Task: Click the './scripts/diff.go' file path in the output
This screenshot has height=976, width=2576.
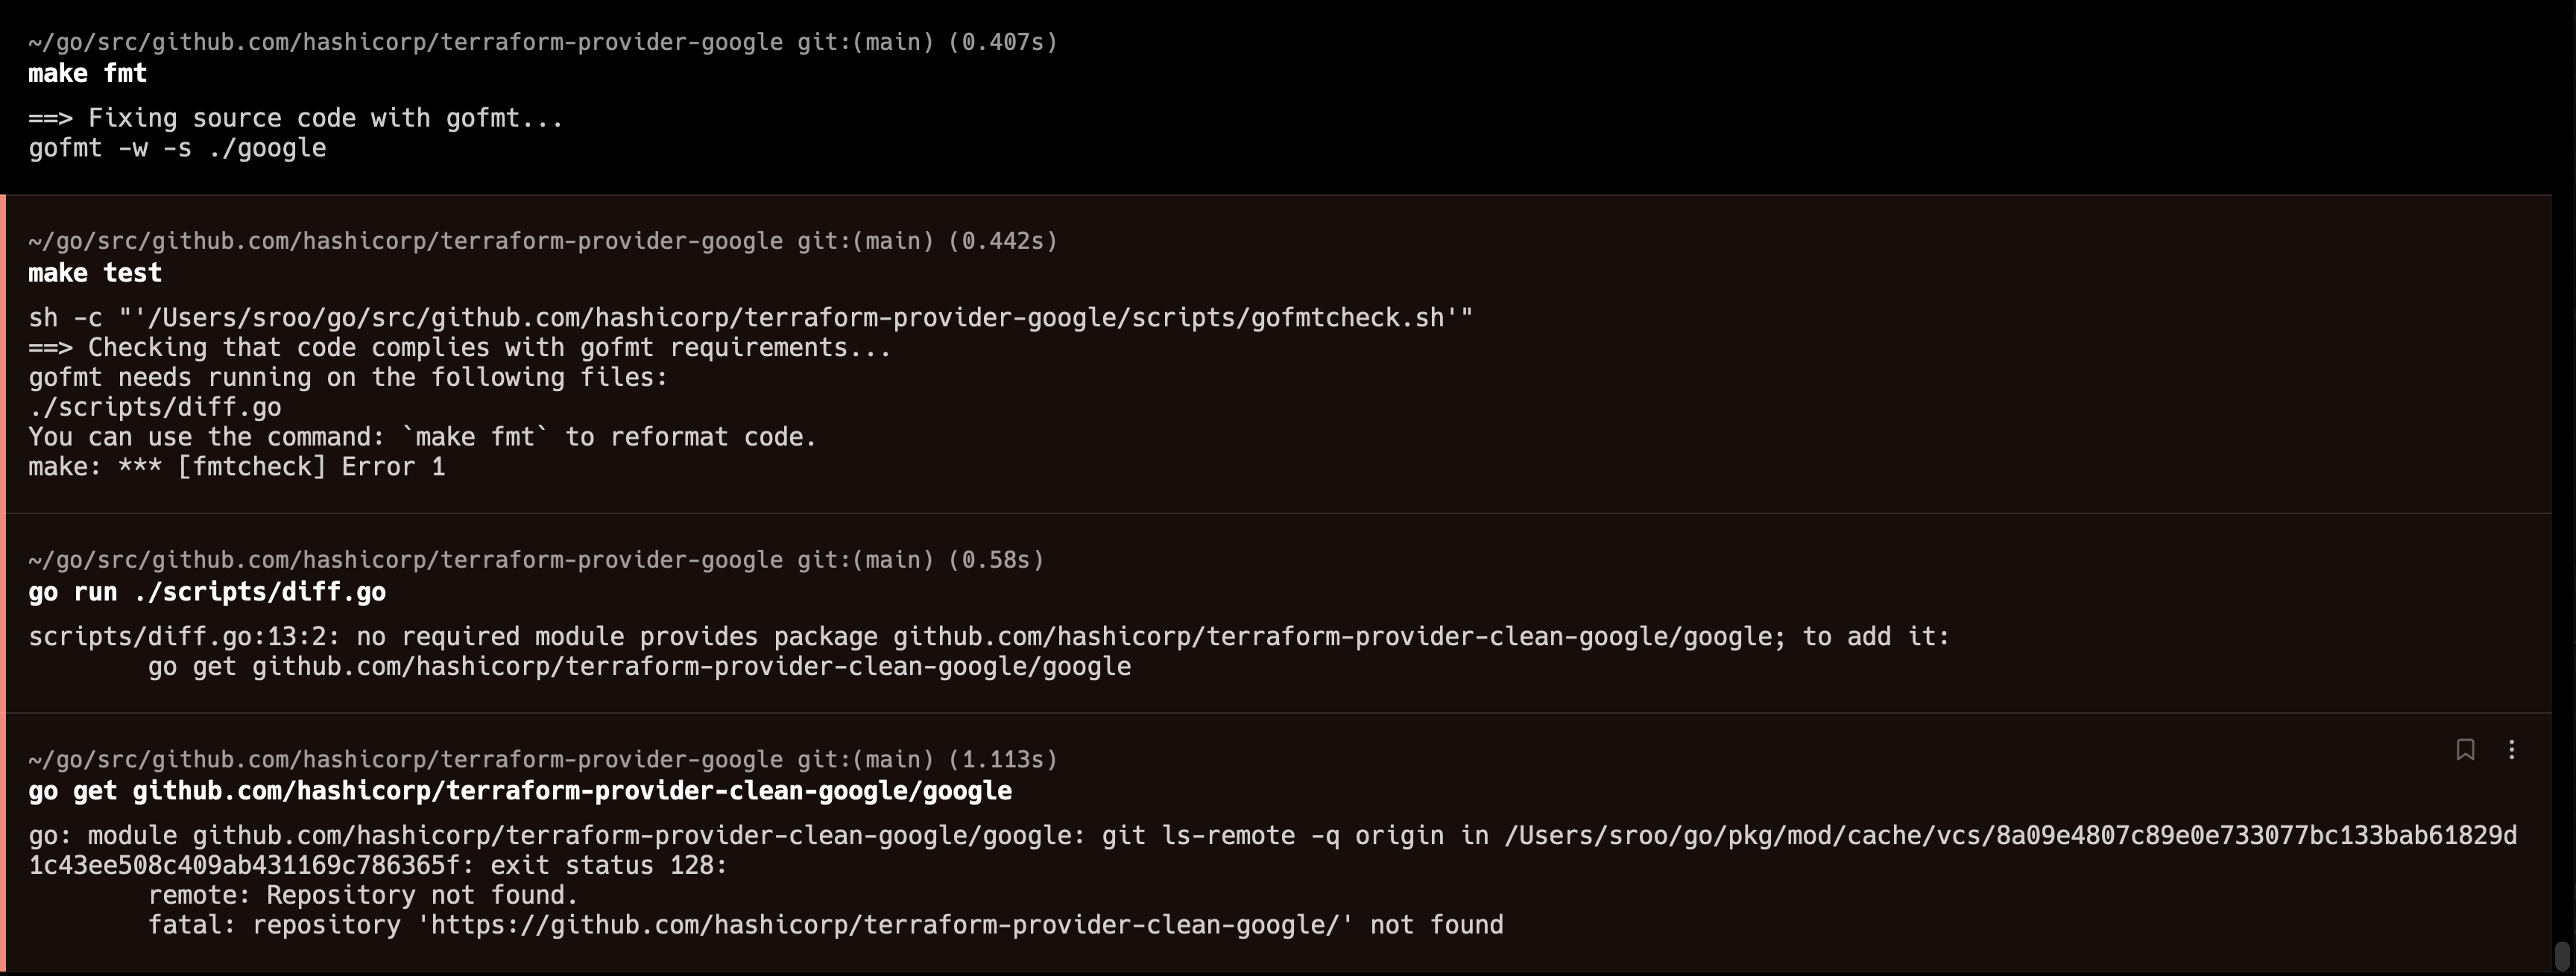Action: (x=154, y=406)
